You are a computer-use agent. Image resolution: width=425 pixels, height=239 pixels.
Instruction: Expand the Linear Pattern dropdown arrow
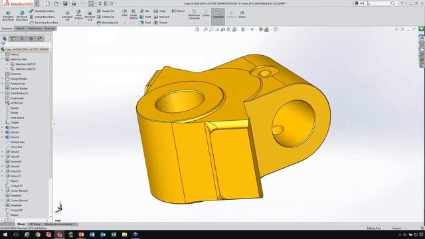click(x=133, y=23)
